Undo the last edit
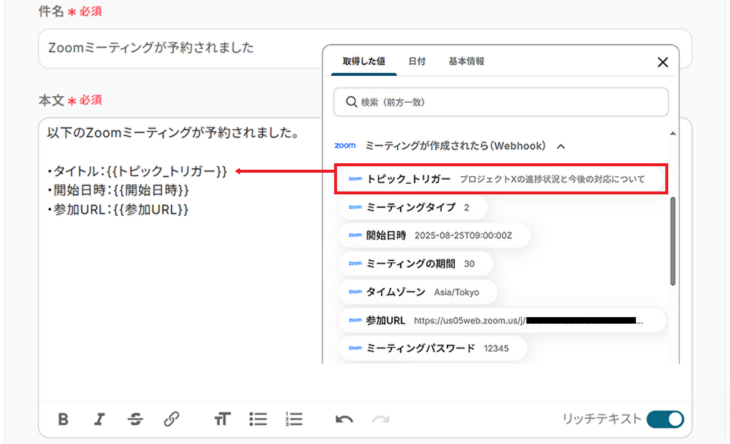This screenshot has width=730, height=444. [x=344, y=419]
